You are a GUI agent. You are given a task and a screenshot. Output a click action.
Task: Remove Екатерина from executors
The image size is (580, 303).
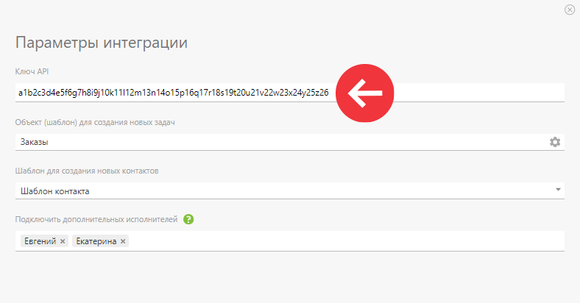pos(123,241)
